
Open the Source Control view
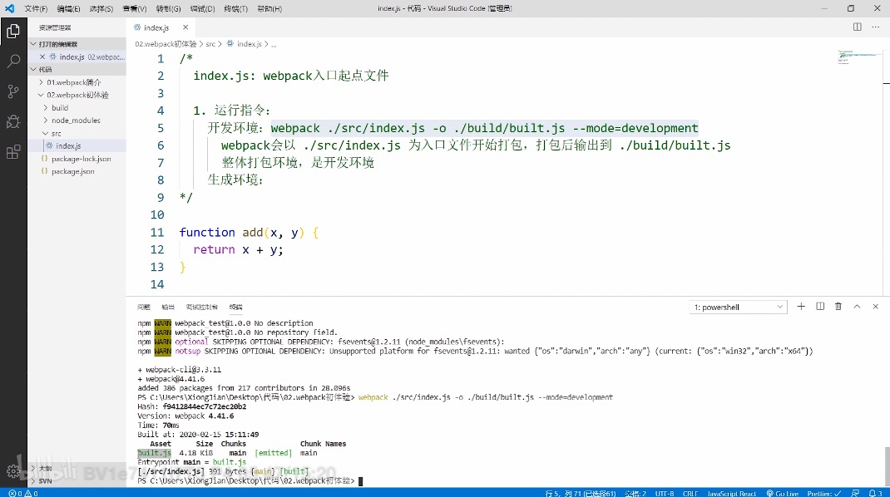tap(13, 91)
